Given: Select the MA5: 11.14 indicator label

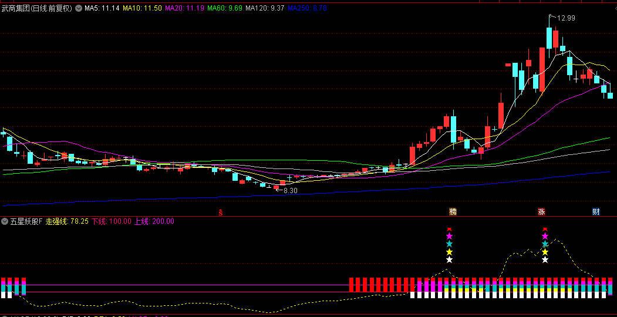Looking at the screenshot, I should (102, 8).
